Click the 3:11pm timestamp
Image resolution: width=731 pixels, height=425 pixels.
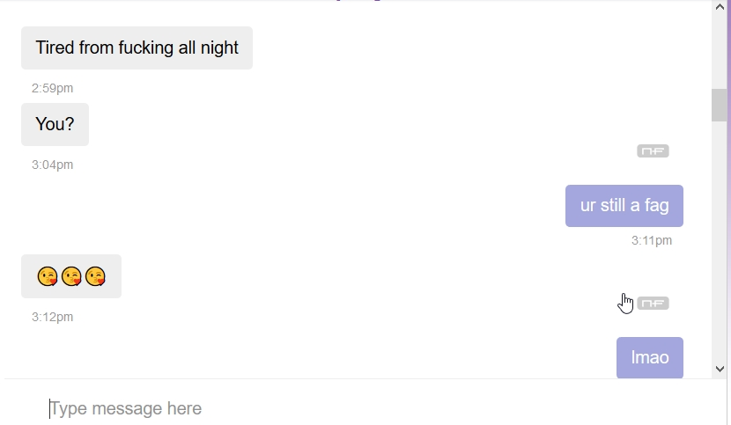click(652, 240)
